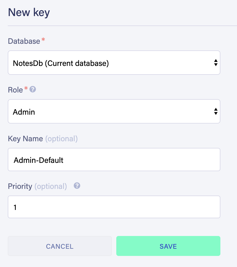Click the help icon beside Priority

point(77,186)
